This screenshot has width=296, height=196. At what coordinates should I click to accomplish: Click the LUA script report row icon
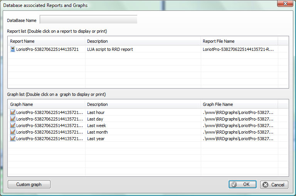click(x=13, y=49)
